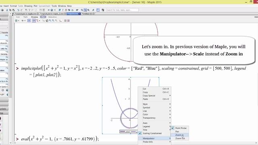
Task: Expand the Transparency submenu
Action: [x=154, y=118]
